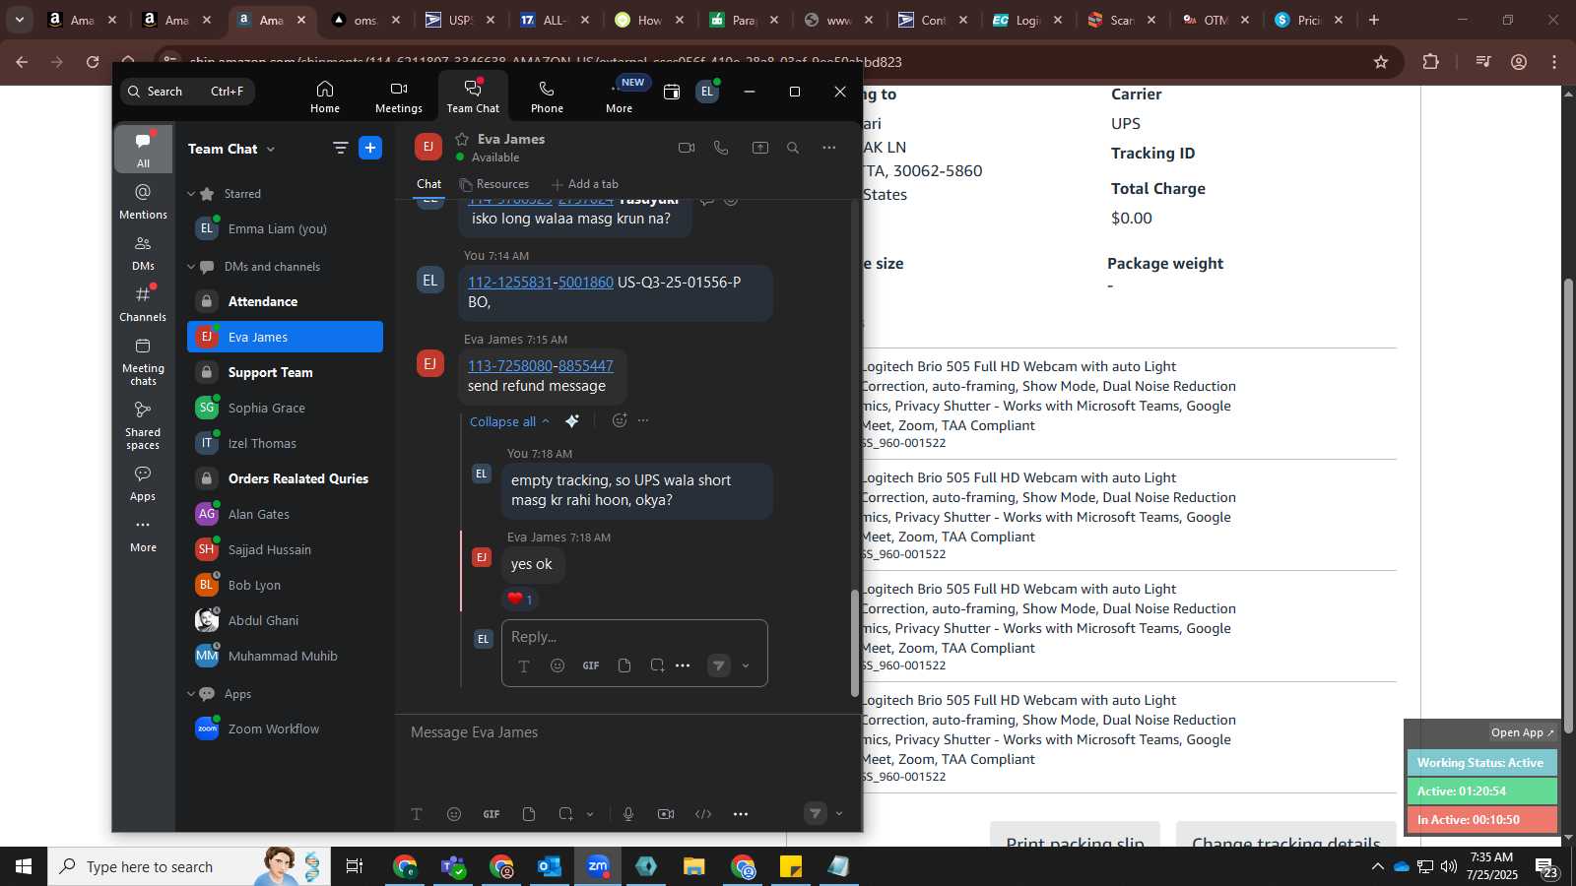Click the EL profile avatar in Zoom's top bar

click(x=707, y=92)
